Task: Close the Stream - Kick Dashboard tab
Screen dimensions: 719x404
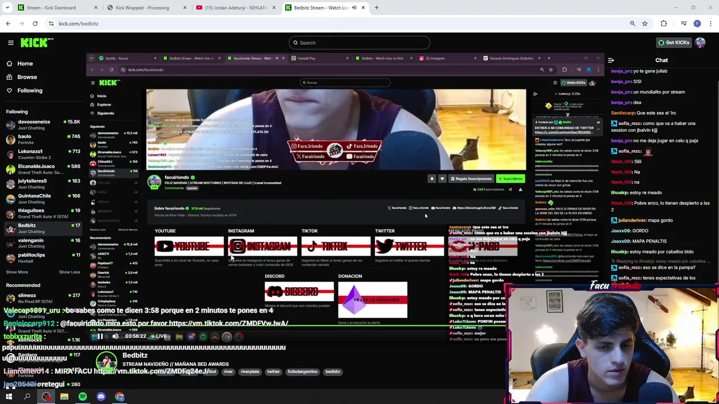Action: [95, 8]
